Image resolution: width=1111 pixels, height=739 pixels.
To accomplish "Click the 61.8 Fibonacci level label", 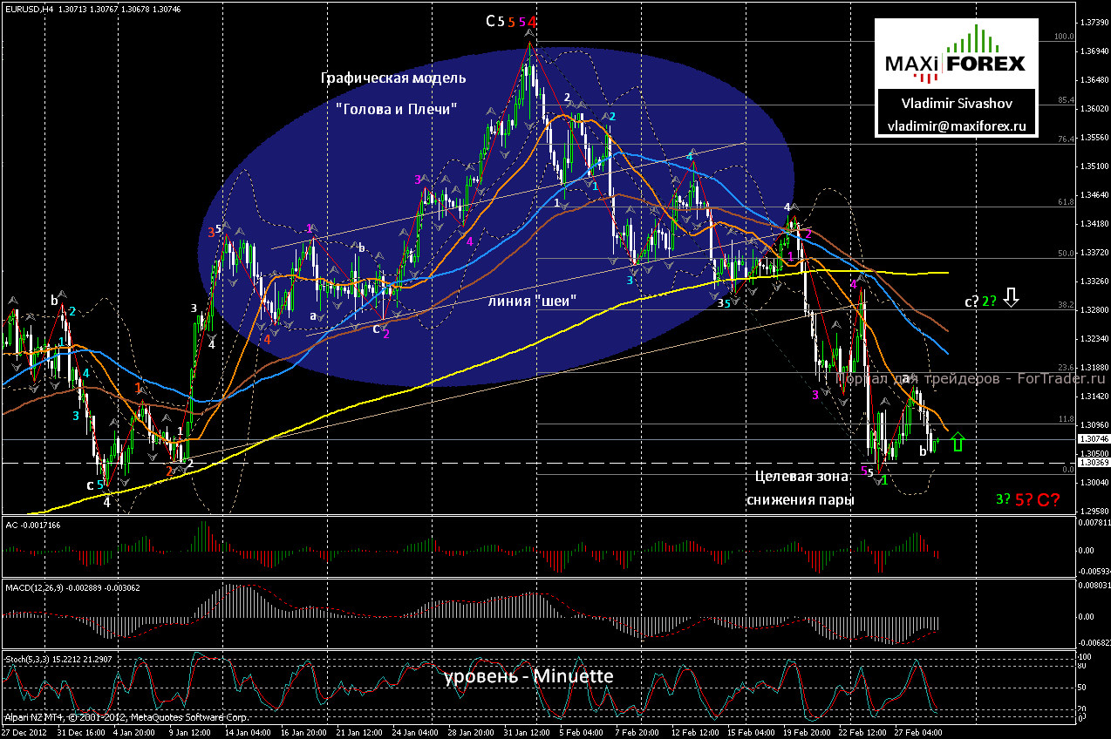I will [1065, 202].
